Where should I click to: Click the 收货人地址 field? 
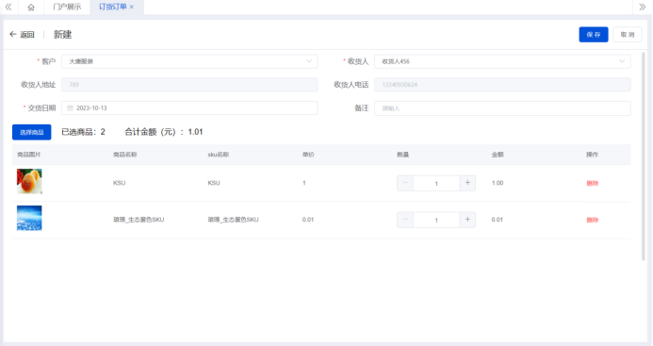pyautogui.click(x=189, y=85)
